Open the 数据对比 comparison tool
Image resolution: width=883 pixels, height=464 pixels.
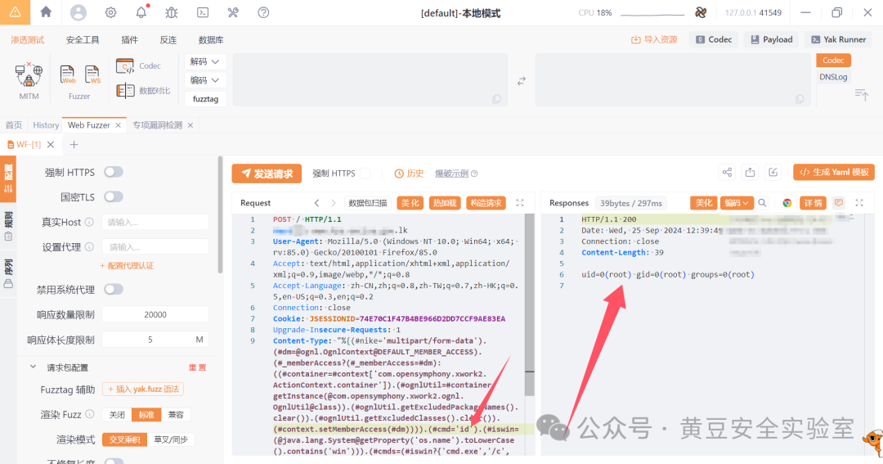[x=143, y=90]
